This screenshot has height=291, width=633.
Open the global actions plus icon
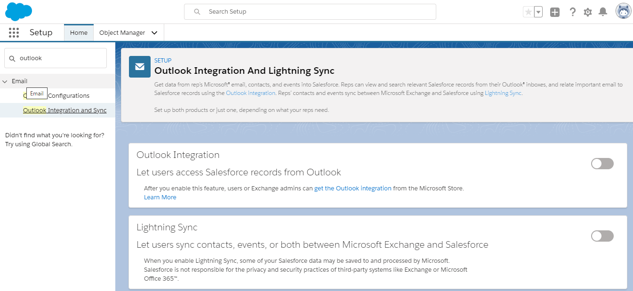tap(555, 12)
